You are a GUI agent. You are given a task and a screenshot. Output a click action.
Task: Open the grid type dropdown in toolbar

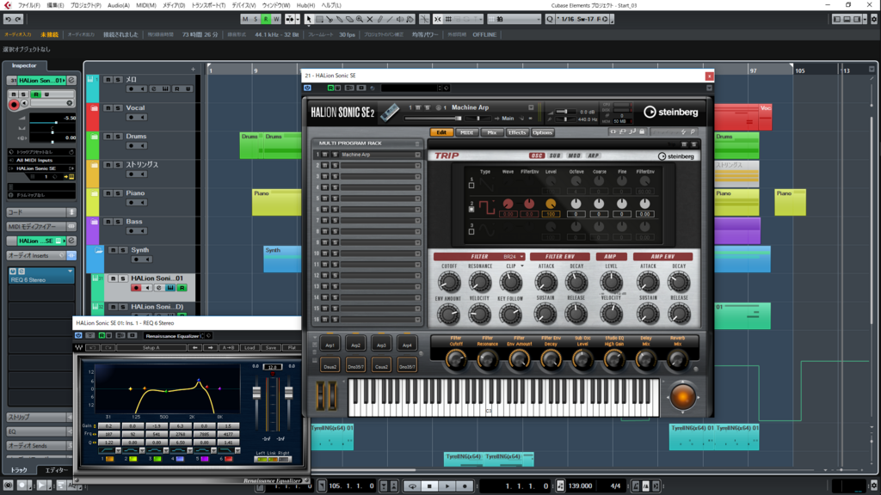click(x=514, y=19)
